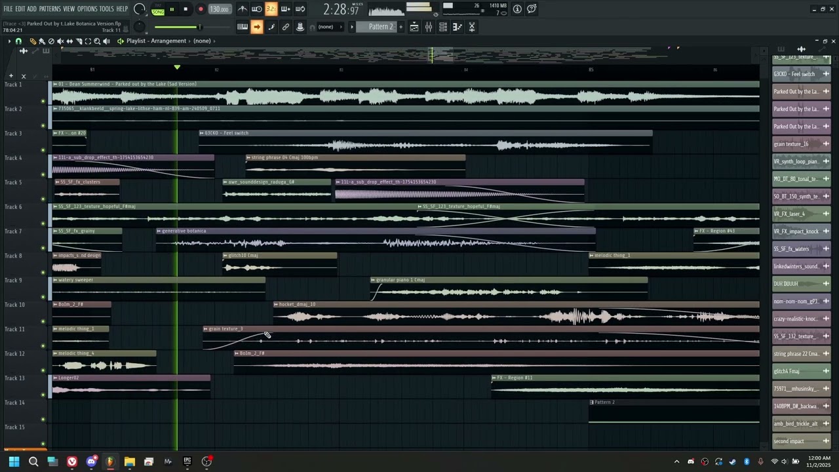Select the playlist delete tool
This screenshot has width=839, height=472.
tap(51, 41)
